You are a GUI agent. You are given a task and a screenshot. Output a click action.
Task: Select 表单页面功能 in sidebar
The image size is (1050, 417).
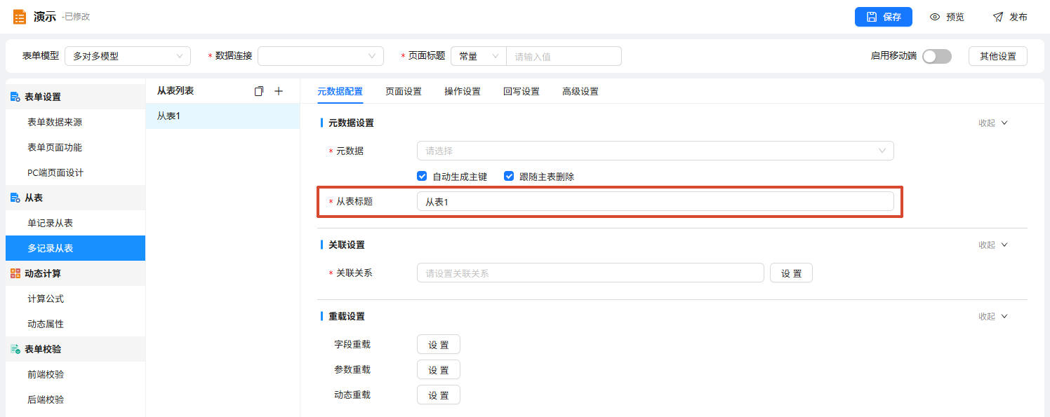(x=76, y=147)
